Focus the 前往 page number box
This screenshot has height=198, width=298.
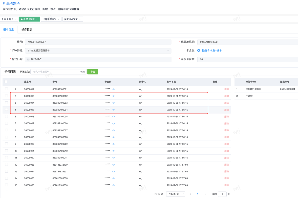coord(222,194)
